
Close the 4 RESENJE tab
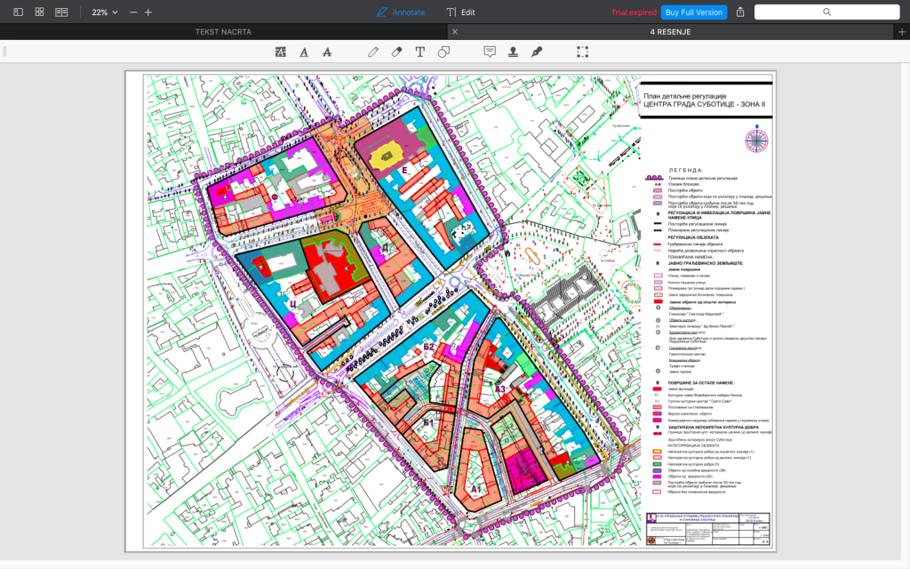coord(455,31)
